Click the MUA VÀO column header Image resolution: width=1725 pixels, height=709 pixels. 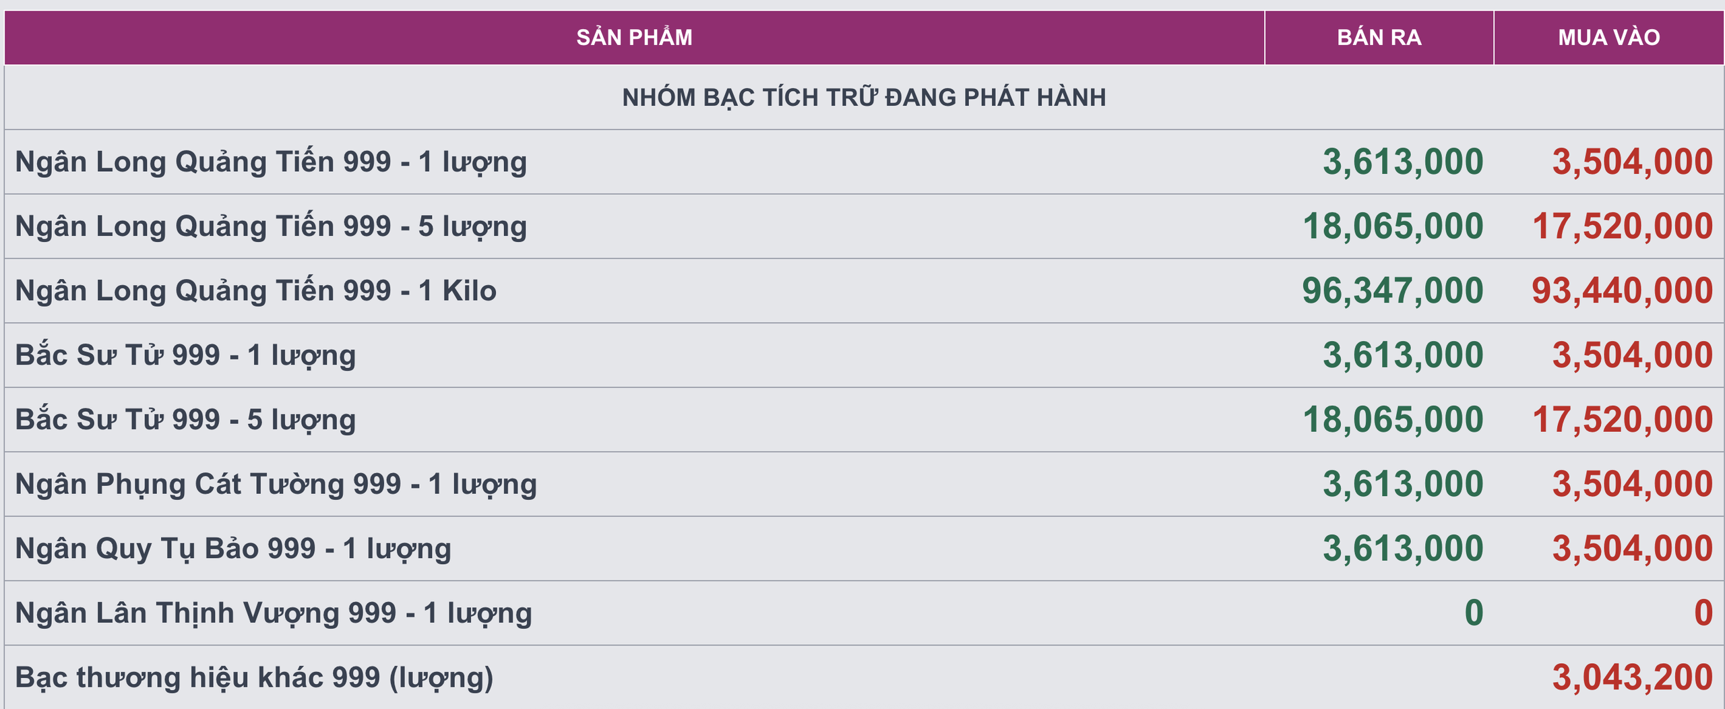(x=1608, y=37)
